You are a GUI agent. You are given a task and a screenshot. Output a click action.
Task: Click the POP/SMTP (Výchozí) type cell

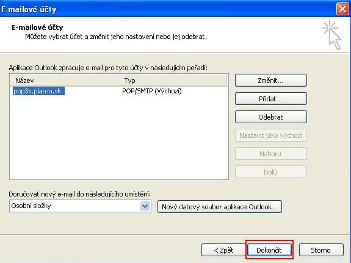(152, 91)
